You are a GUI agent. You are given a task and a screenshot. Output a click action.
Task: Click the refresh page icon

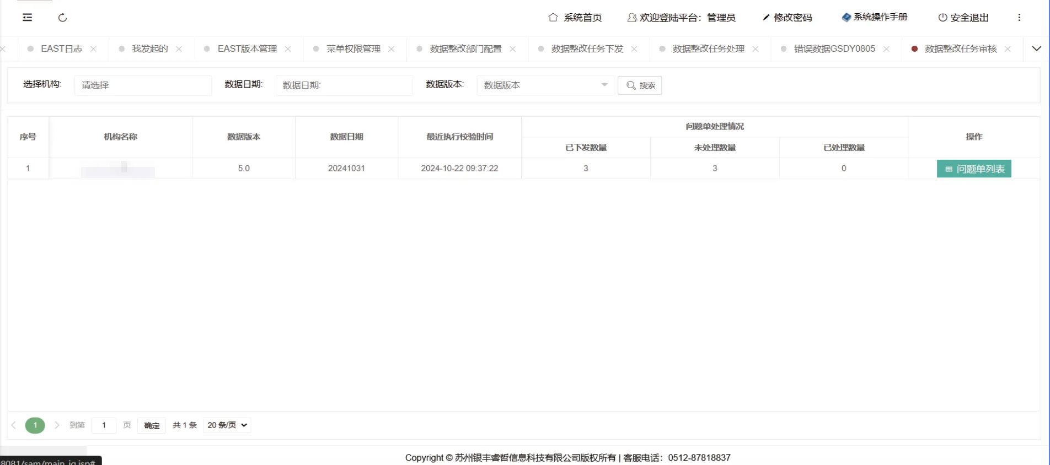[62, 18]
